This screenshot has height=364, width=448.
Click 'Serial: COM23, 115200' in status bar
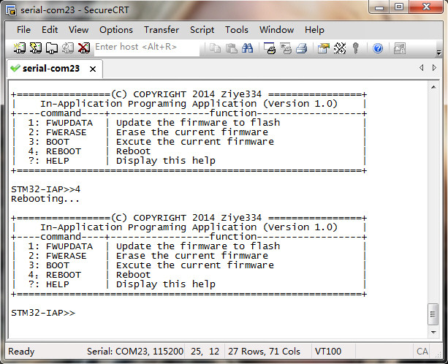coord(135,351)
